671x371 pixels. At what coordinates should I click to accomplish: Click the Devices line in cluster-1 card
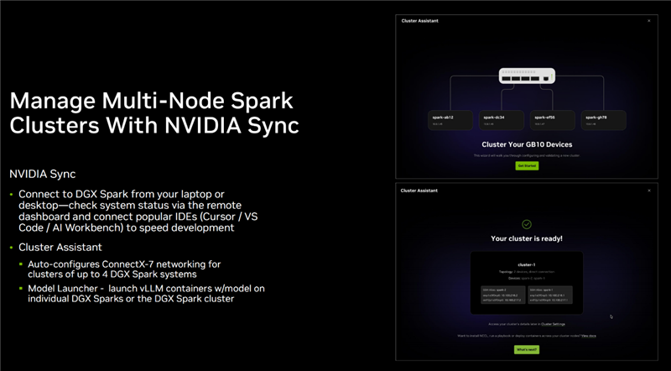coord(527,278)
